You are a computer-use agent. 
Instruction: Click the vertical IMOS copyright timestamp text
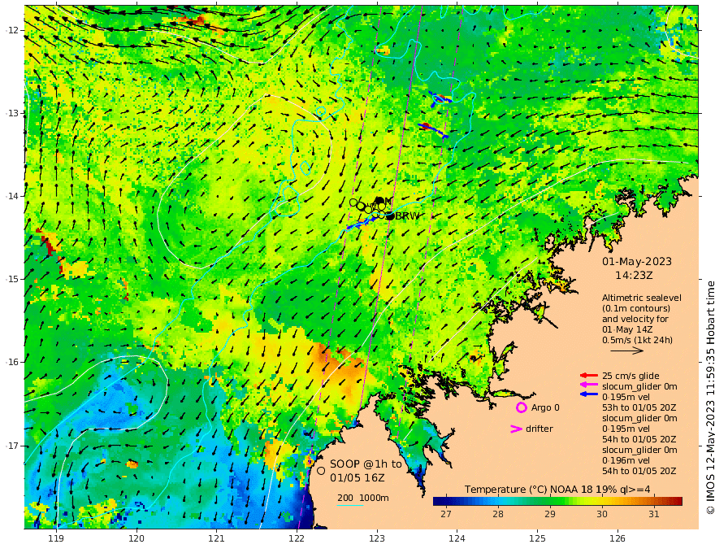[709, 398]
